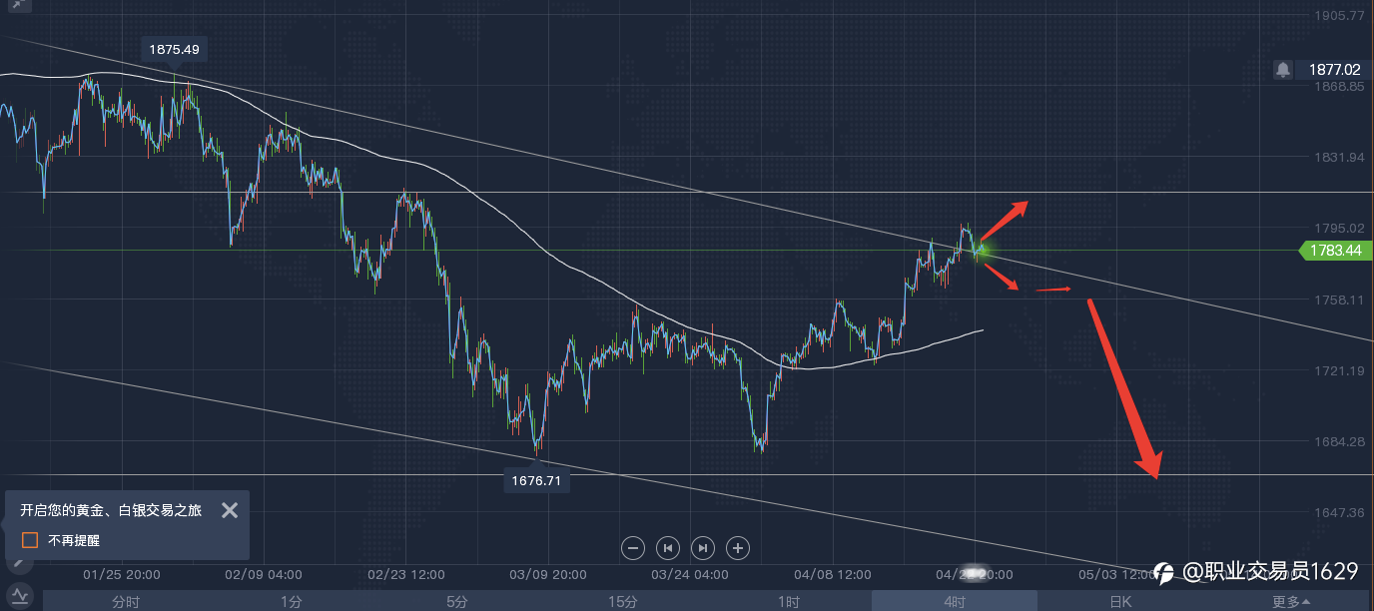
Task: Close the gold and silver trading popup
Action: point(230,510)
